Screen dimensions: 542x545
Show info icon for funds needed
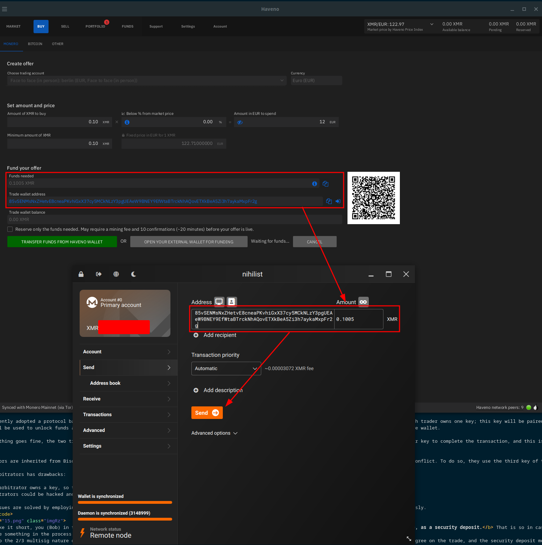tap(315, 184)
